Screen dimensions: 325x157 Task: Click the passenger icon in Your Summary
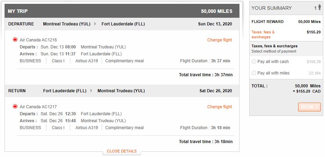pyautogui.click(x=319, y=8)
